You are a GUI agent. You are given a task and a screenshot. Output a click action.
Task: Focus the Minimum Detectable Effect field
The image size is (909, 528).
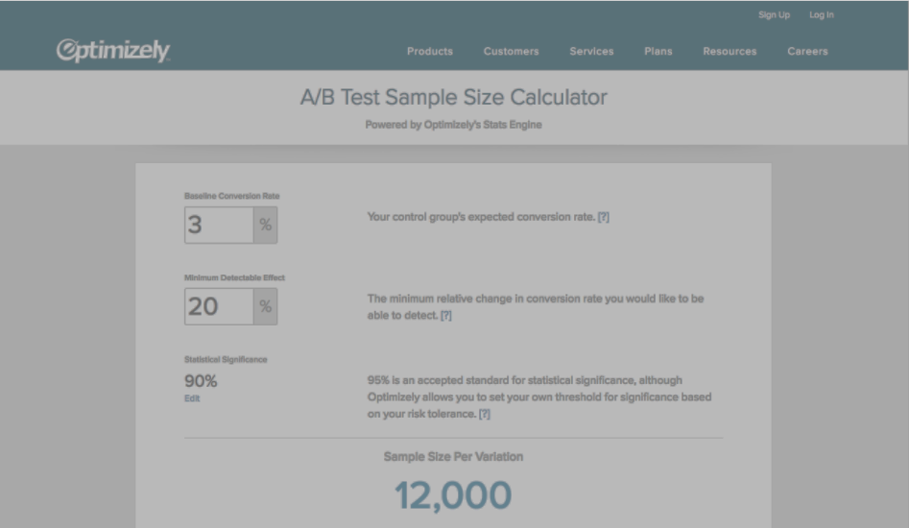coord(219,306)
